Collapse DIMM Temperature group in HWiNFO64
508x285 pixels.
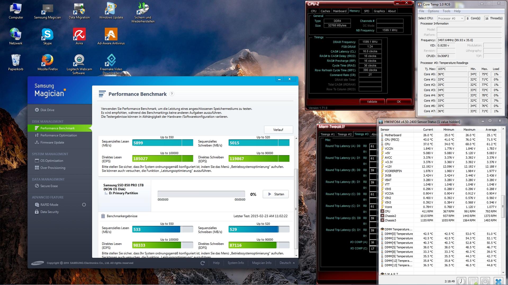coord(382,229)
